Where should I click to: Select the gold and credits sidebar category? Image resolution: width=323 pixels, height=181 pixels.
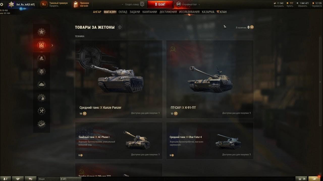click(41, 58)
